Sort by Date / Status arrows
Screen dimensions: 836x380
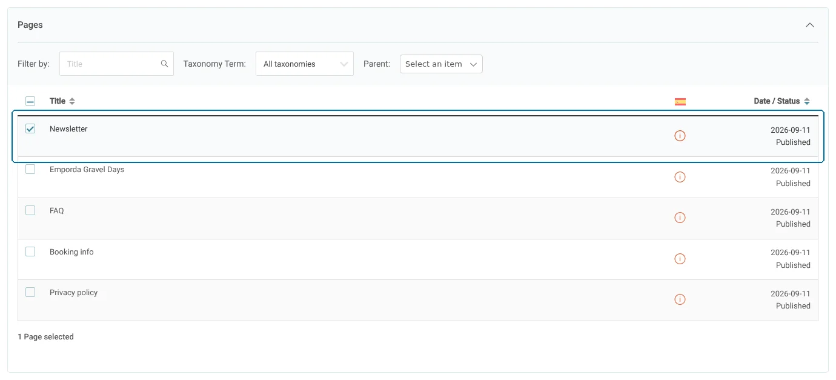coord(806,101)
